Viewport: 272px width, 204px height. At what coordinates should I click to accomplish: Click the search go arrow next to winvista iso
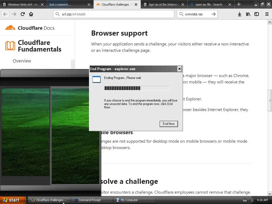(214, 14)
